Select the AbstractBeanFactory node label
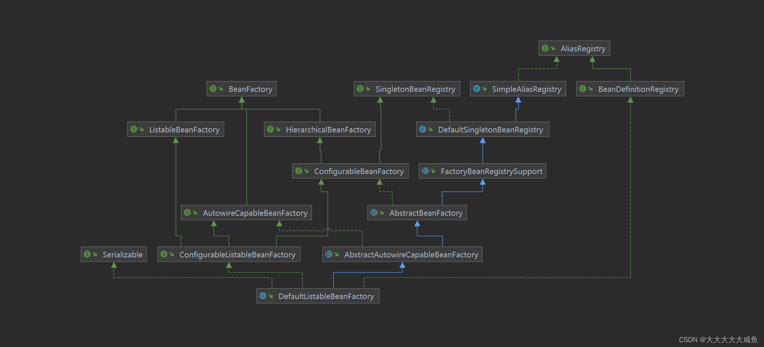 (426, 213)
